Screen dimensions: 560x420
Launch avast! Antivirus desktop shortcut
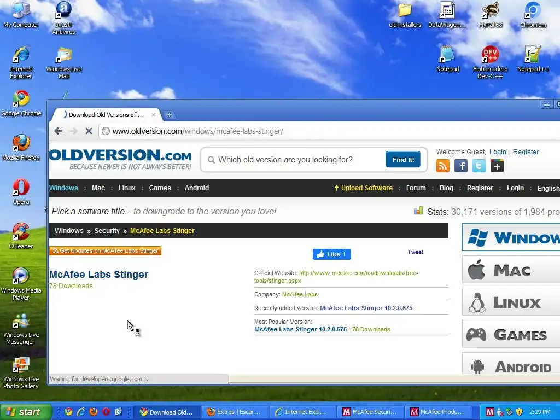[63, 17]
